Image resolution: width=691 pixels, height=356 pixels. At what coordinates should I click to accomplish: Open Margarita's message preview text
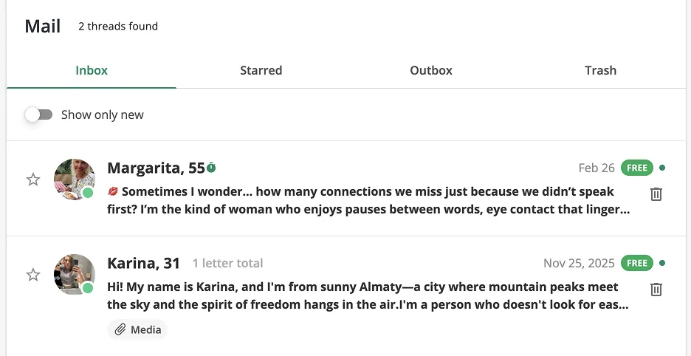369,200
